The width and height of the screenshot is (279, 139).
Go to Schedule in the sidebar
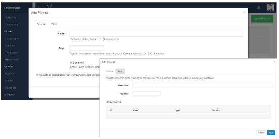[x=11, y=17]
